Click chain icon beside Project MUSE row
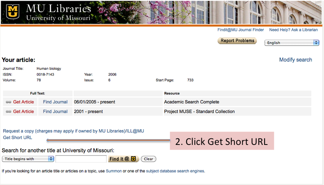The height and width of the screenshot is (185, 324). (x=8, y=112)
